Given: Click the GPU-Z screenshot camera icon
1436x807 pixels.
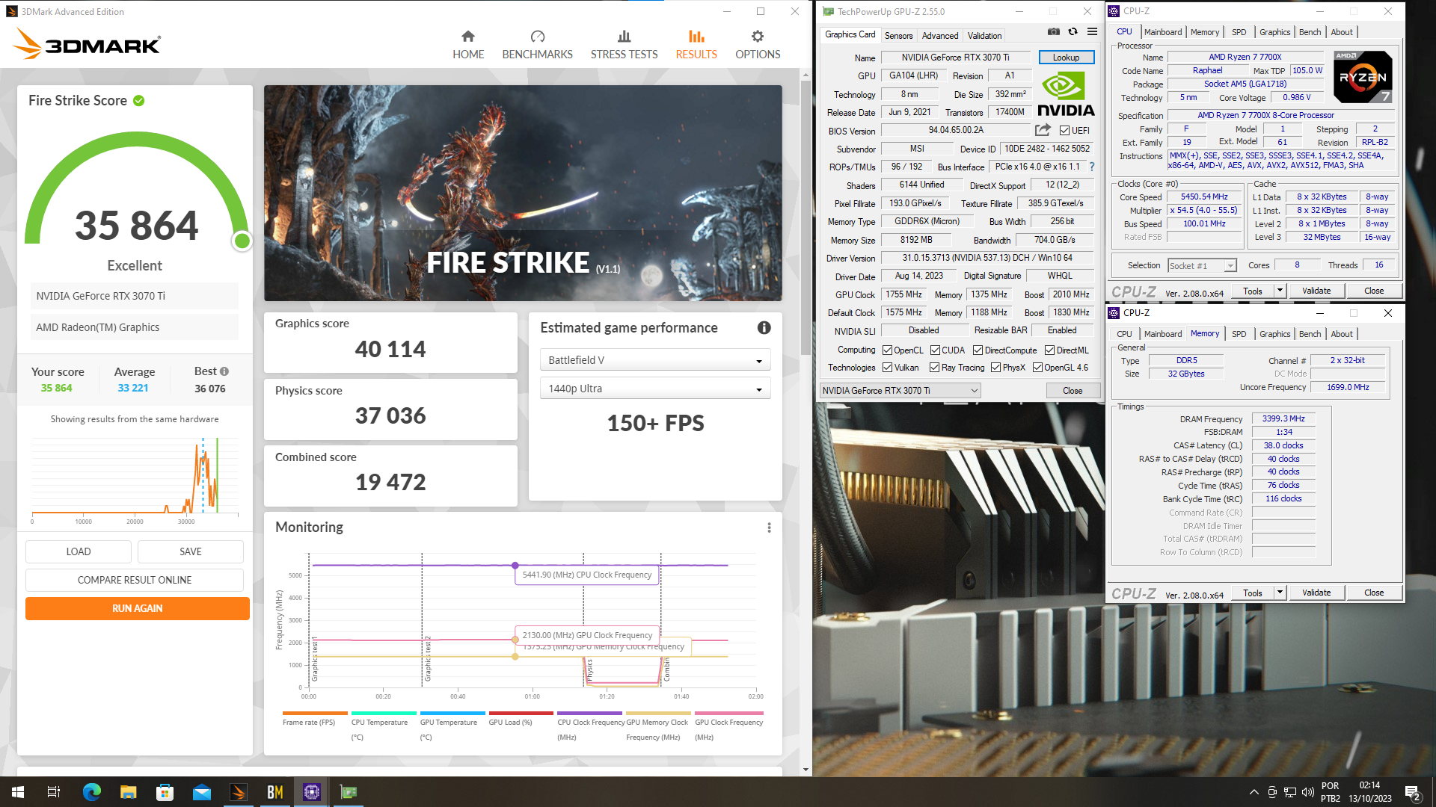Looking at the screenshot, I should pyautogui.click(x=1053, y=32).
